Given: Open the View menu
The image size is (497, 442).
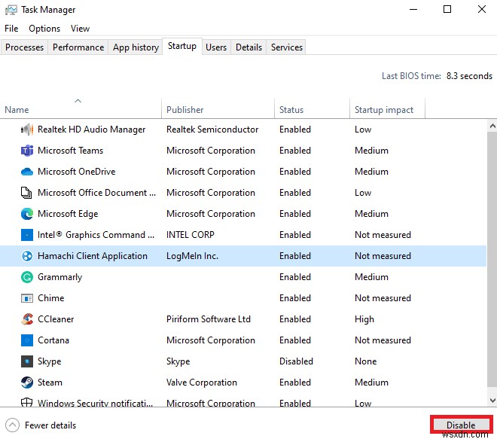Looking at the screenshot, I should pos(80,29).
